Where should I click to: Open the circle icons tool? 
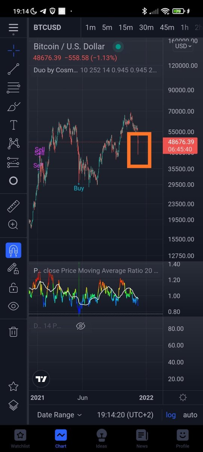coord(13,181)
